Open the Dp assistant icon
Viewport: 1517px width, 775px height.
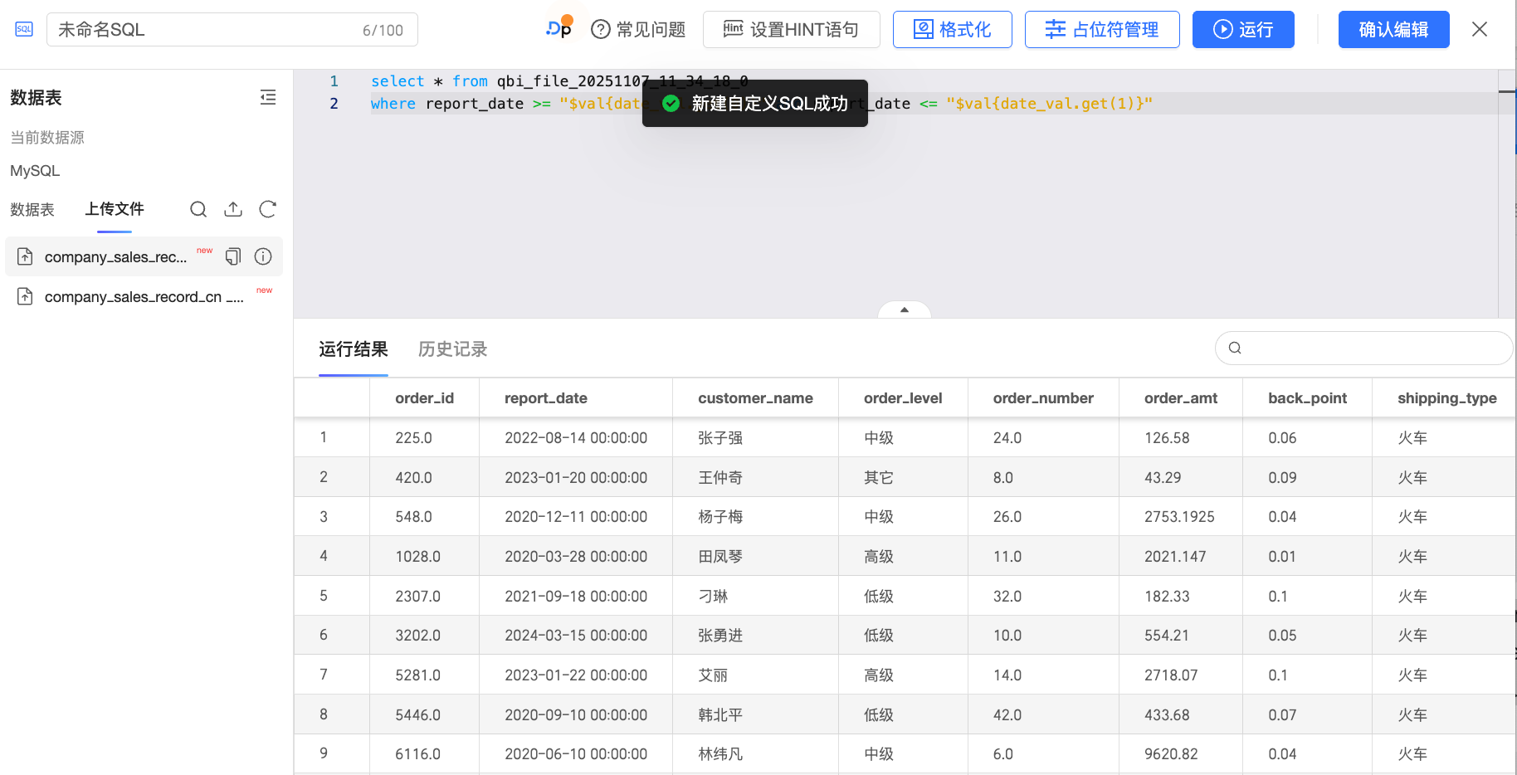[559, 28]
